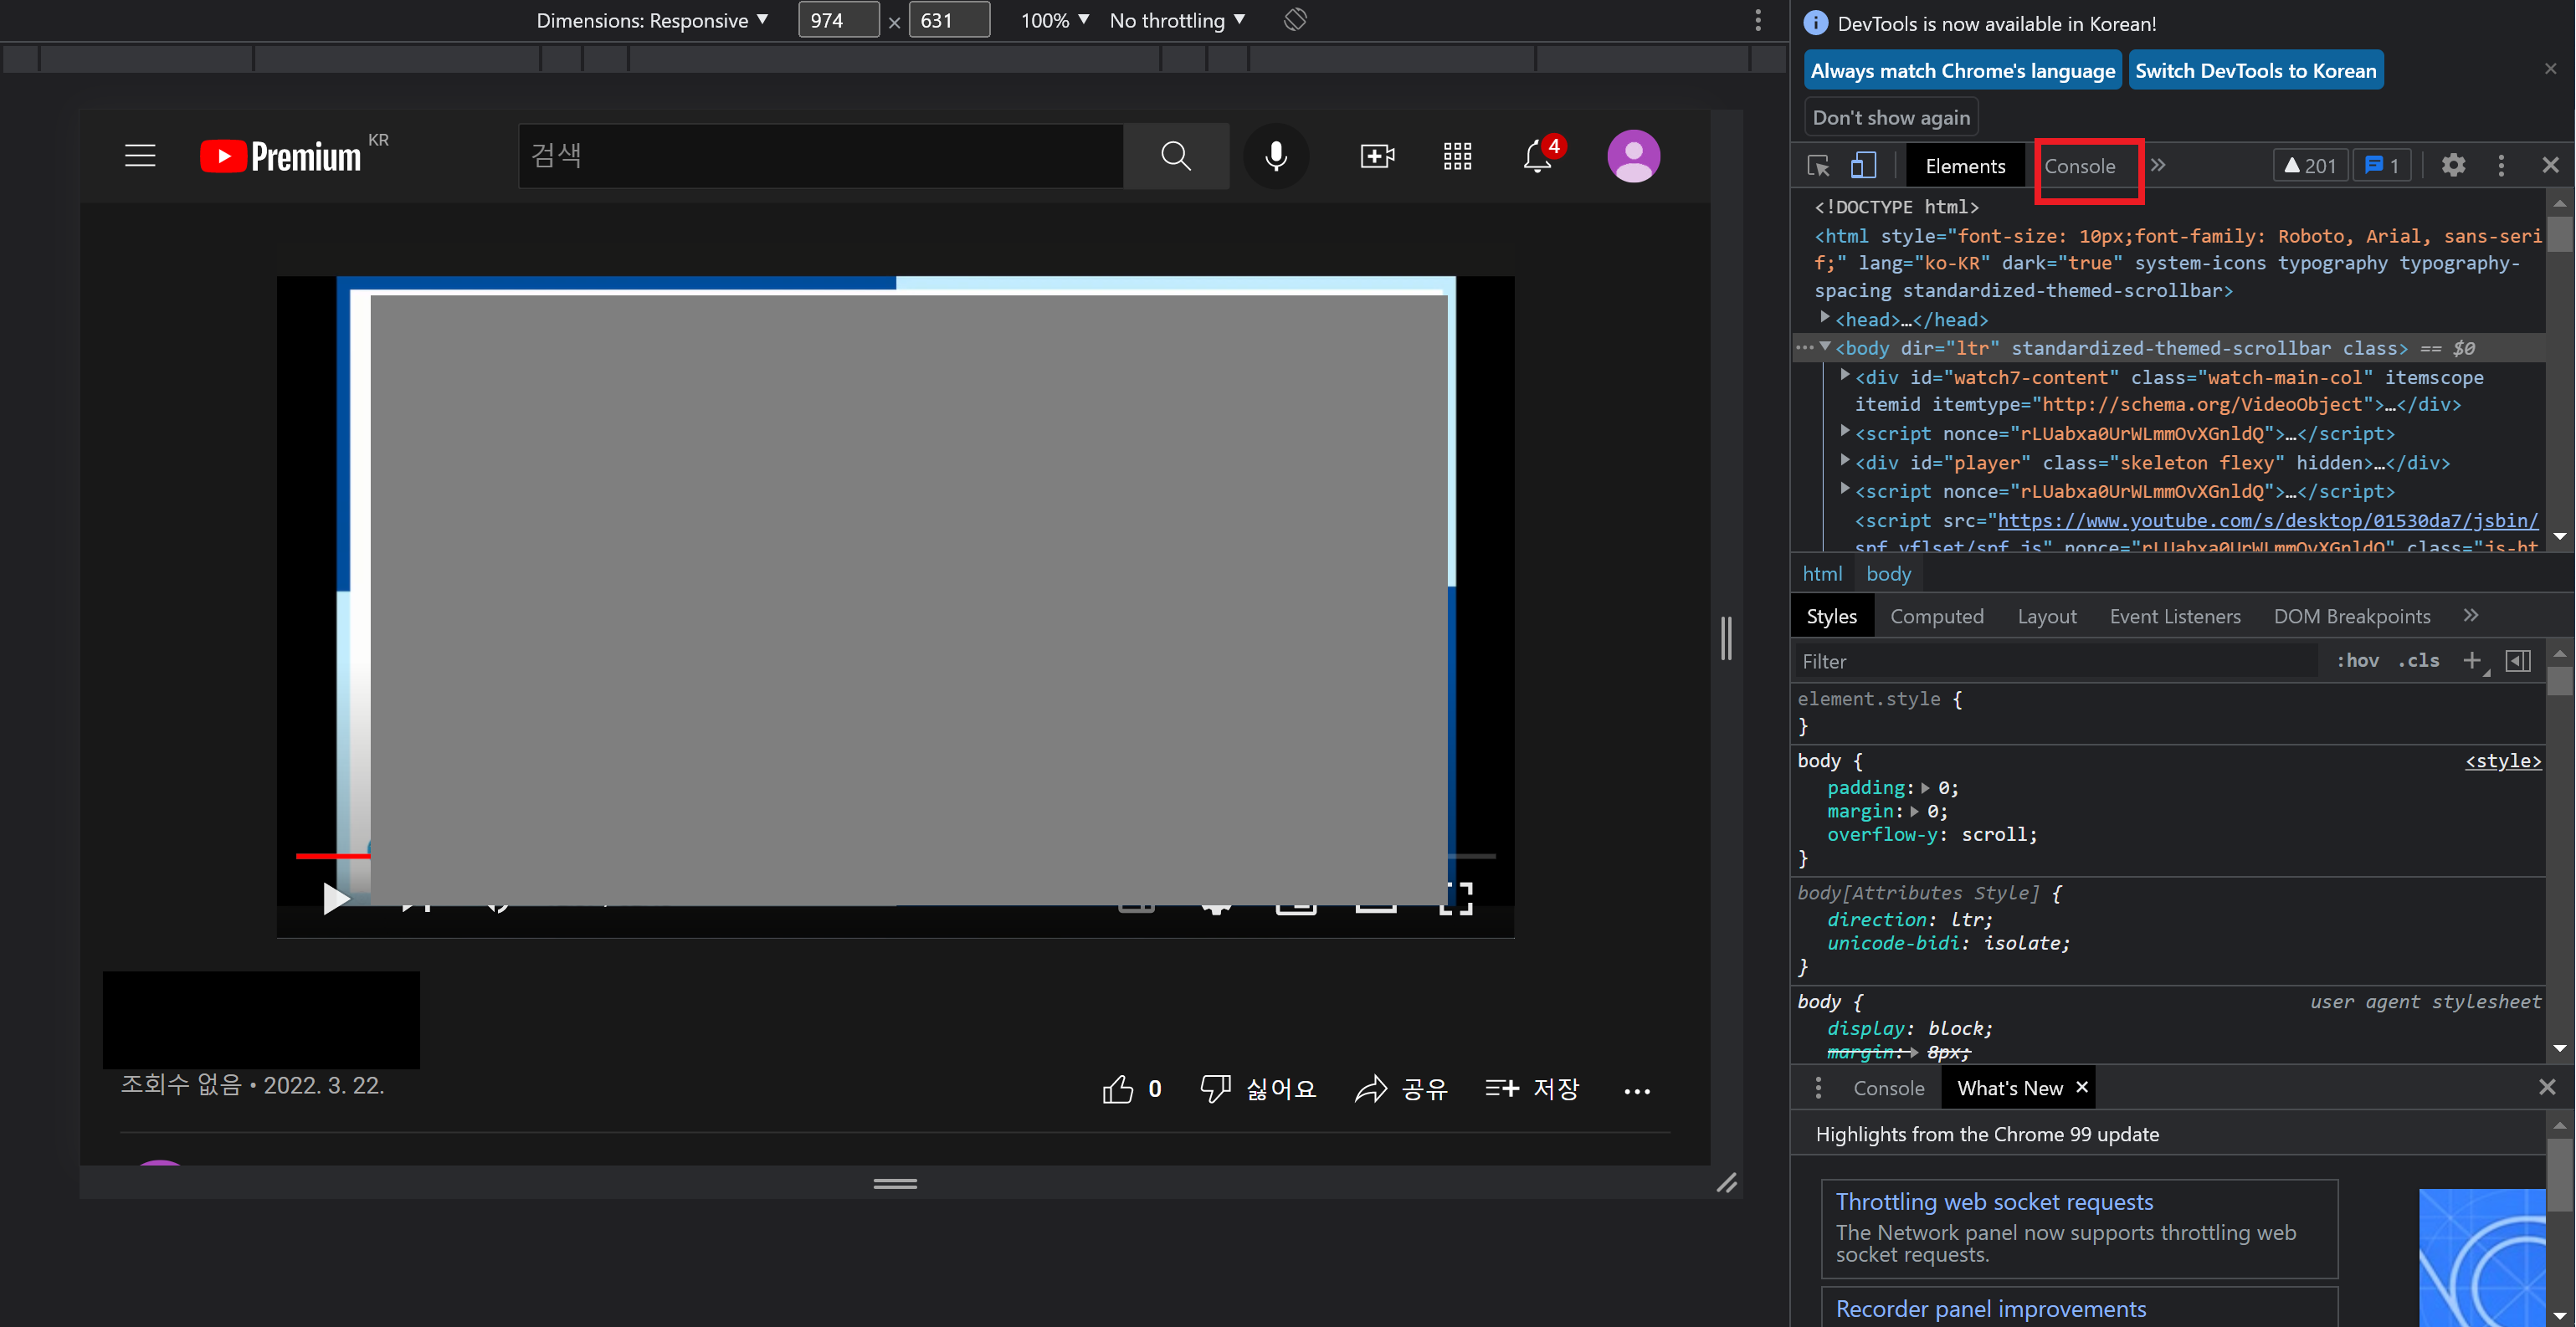The image size is (2576, 1327).
Task: Show more Styles sidebar tabs
Action: [2470, 616]
